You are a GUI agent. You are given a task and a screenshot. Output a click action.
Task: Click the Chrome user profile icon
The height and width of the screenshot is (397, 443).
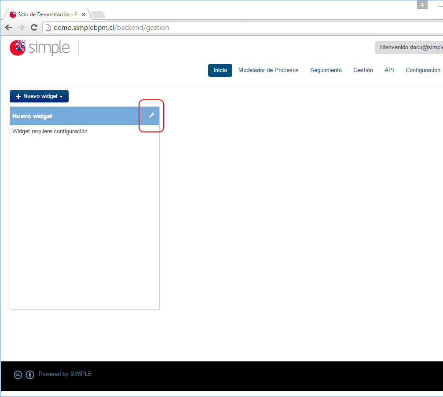coord(422,4)
